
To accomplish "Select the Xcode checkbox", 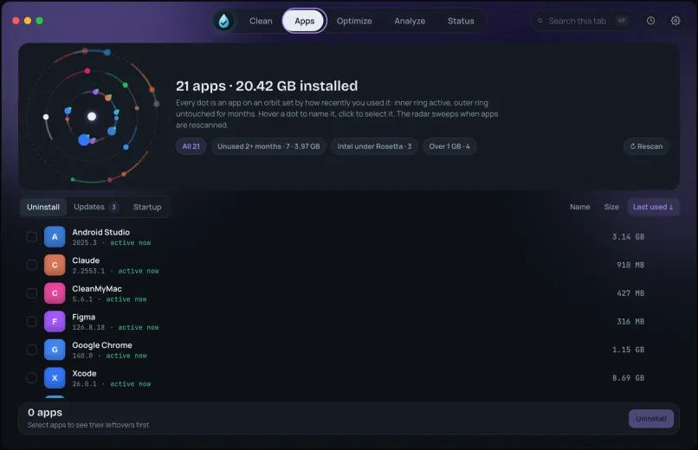I will (31, 378).
